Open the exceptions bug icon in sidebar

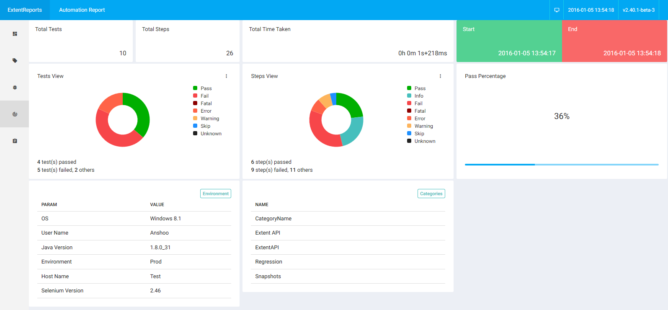click(x=15, y=88)
